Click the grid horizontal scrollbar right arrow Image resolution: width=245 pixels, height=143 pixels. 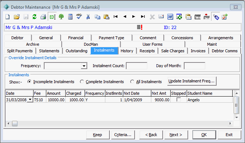(230, 123)
